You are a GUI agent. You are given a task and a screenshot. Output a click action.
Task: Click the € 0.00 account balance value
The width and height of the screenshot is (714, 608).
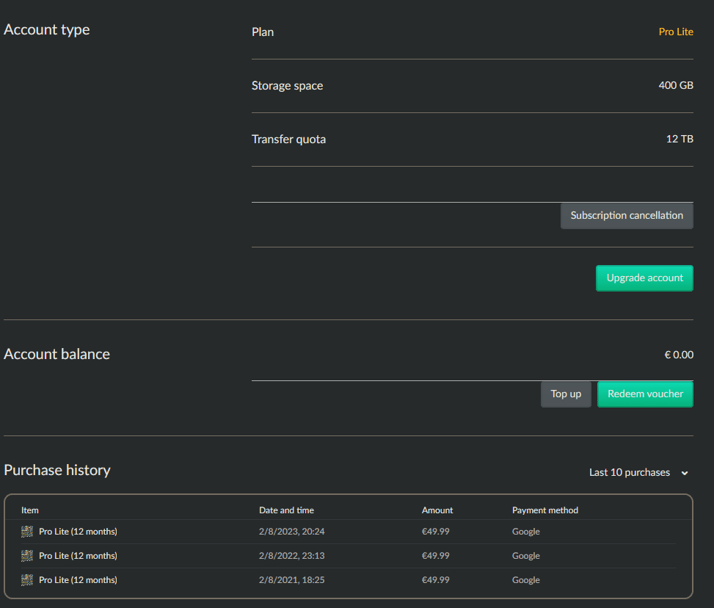(x=679, y=355)
